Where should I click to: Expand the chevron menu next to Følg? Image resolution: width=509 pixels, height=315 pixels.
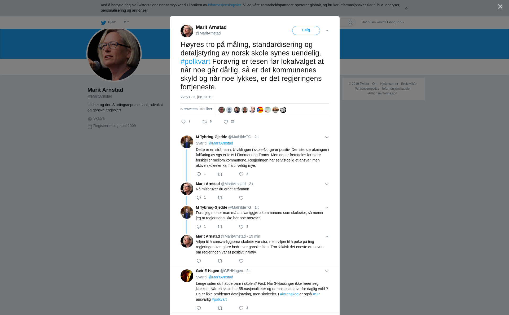[x=327, y=30]
